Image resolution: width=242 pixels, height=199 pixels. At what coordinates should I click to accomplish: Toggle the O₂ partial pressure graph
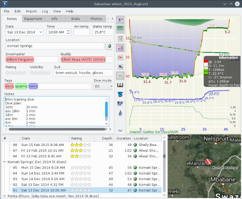[120, 76]
